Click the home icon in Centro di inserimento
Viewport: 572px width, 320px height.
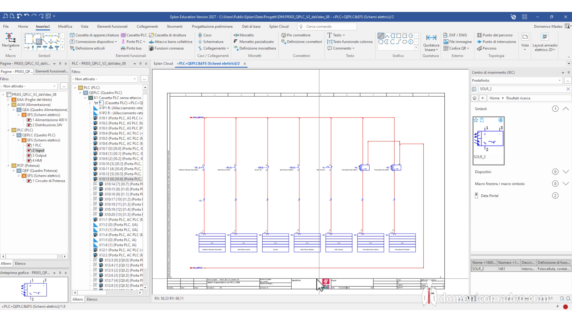coord(475,98)
